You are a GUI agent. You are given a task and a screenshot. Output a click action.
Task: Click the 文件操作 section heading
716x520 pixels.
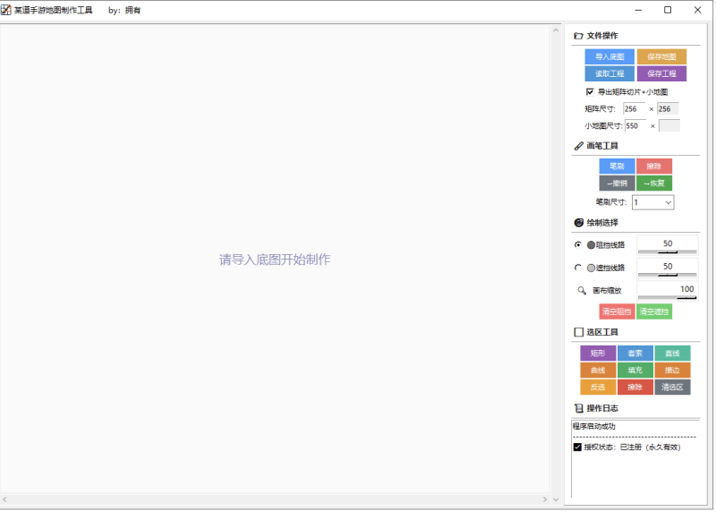[x=602, y=36]
